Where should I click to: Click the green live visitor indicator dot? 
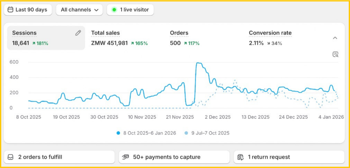pyautogui.click(x=114, y=10)
